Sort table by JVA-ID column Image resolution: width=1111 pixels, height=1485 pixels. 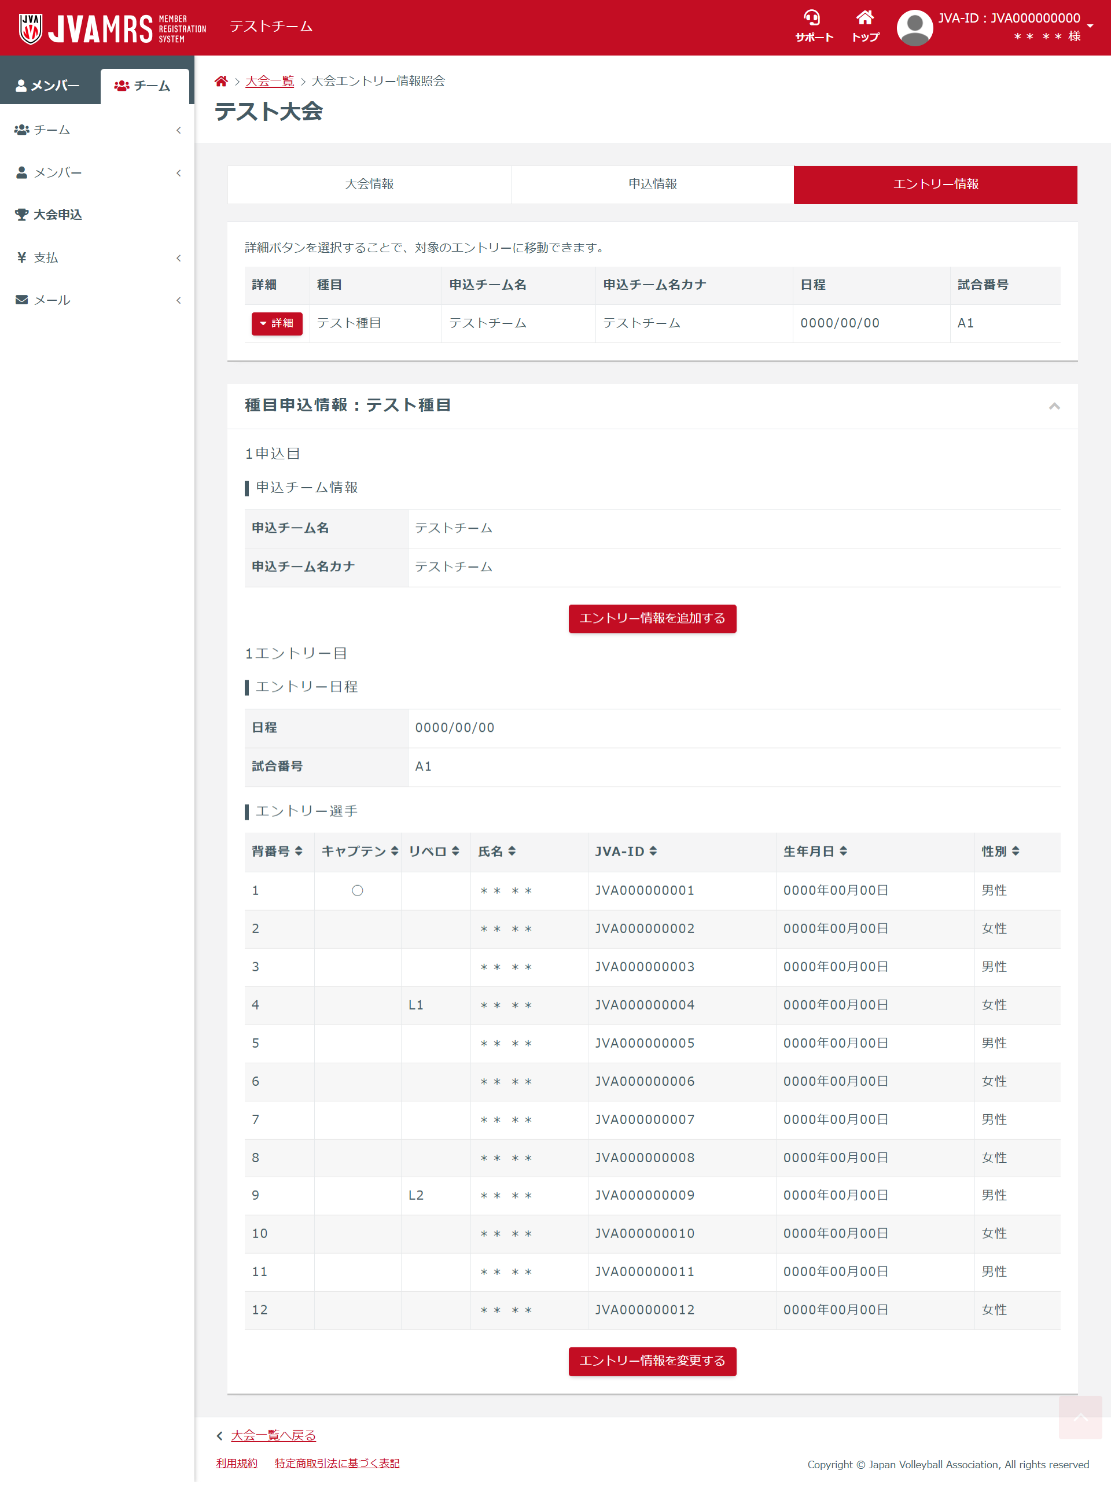(x=653, y=851)
